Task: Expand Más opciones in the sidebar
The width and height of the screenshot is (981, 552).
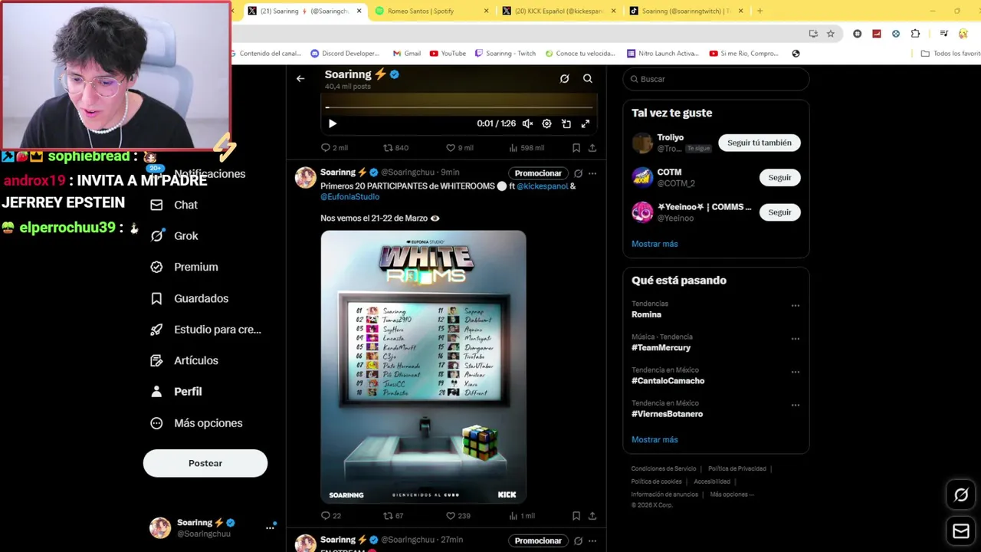Action: point(197,423)
